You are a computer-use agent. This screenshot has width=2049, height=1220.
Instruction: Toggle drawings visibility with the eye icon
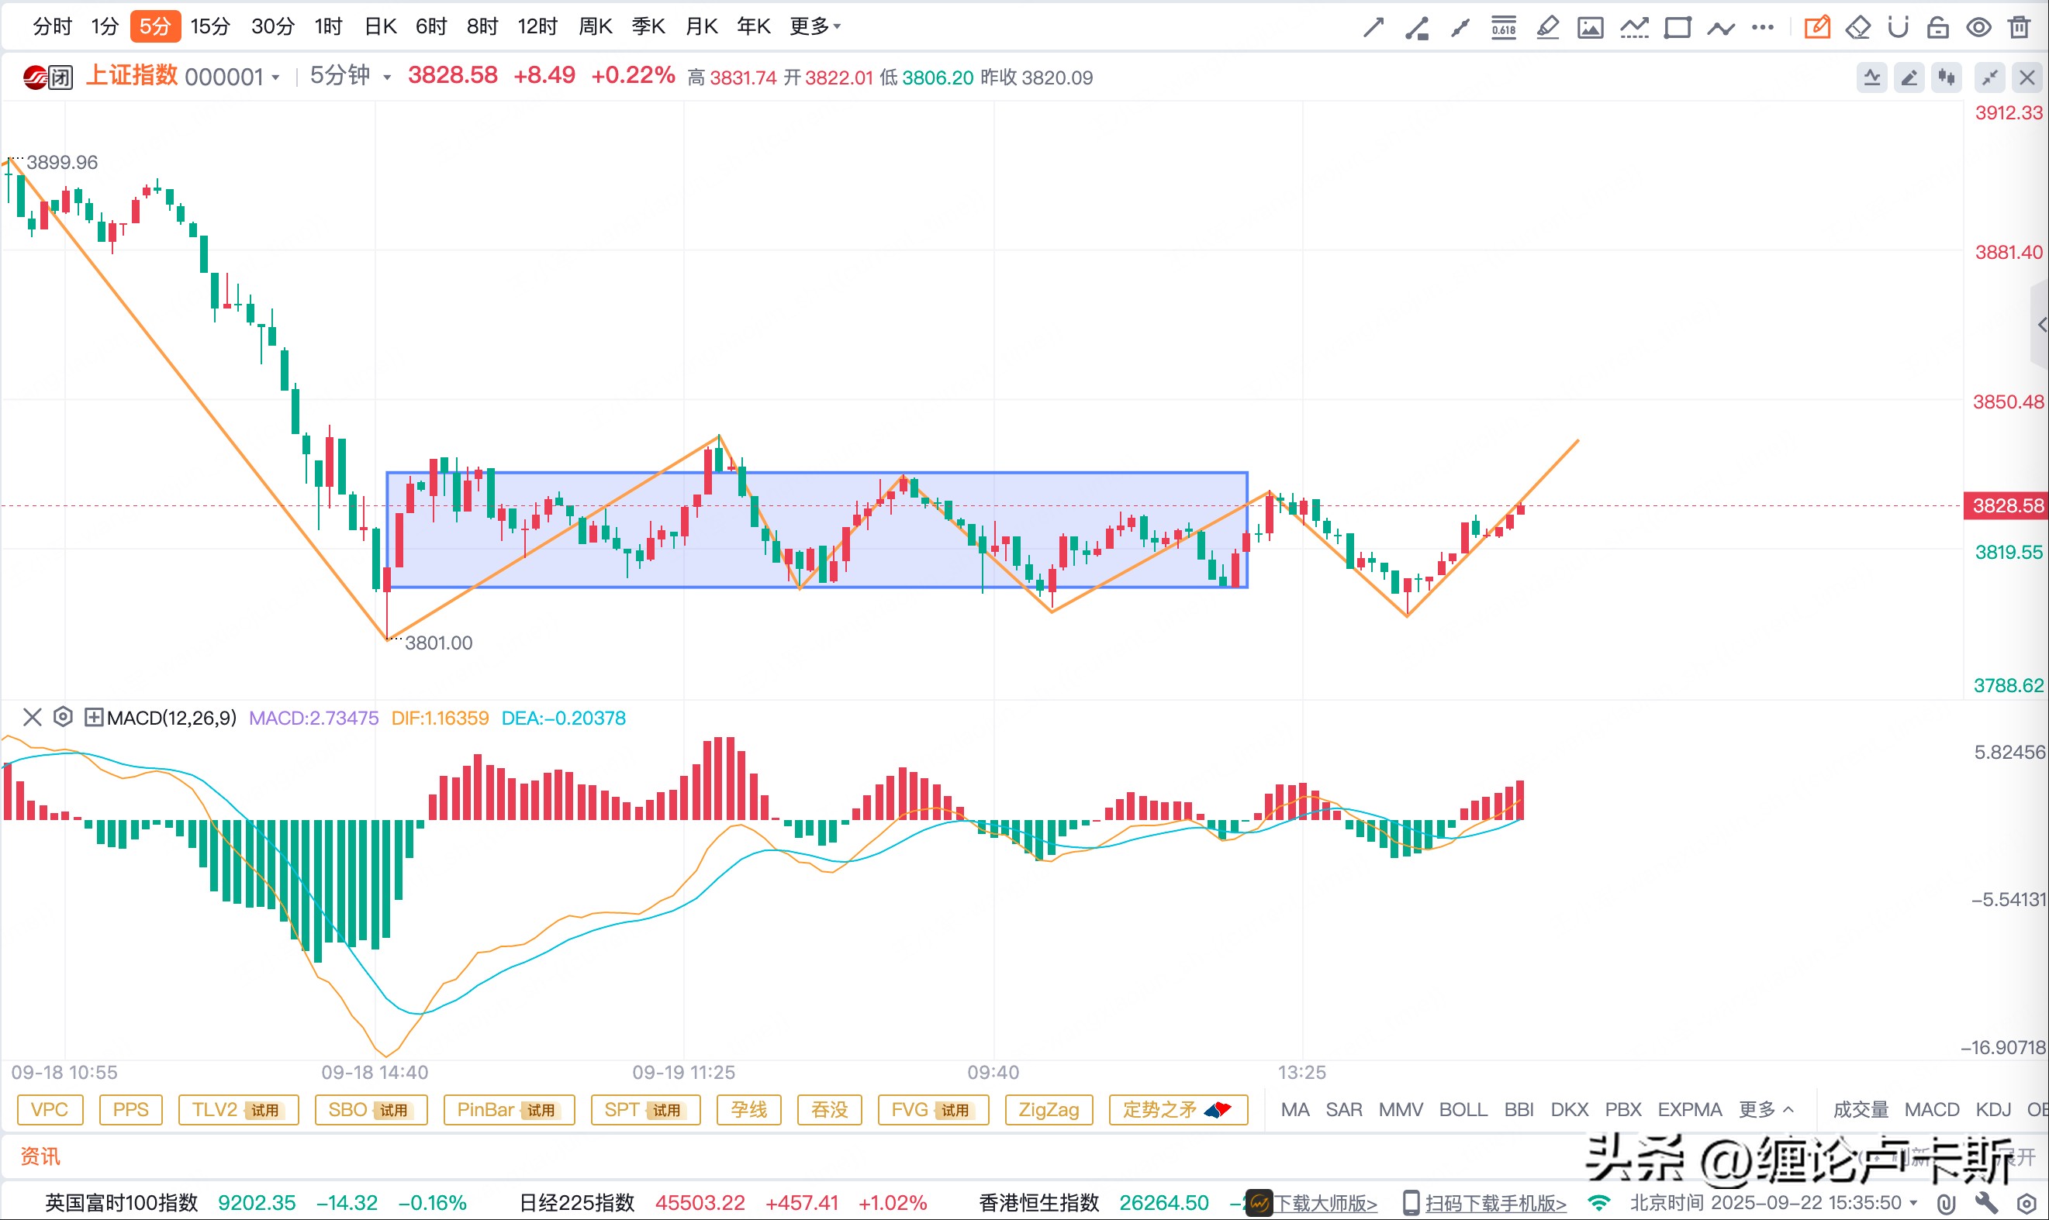1978,28
